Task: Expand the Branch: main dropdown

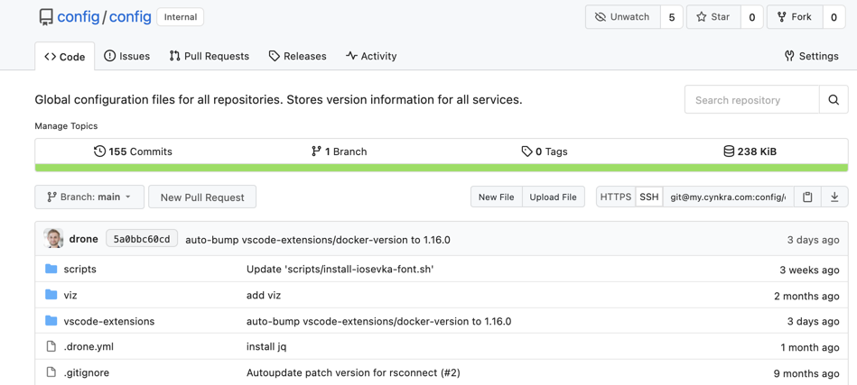Action: [89, 197]
